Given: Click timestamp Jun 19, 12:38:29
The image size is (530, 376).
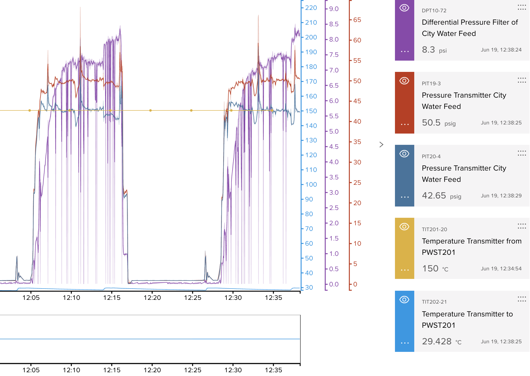Looking at the screenshot, I should click(501, 196).
